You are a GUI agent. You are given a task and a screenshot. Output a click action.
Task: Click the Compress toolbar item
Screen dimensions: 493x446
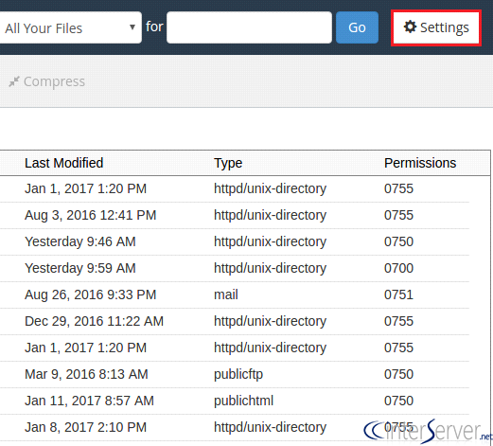pyautogui.click(x=46, y=81)
